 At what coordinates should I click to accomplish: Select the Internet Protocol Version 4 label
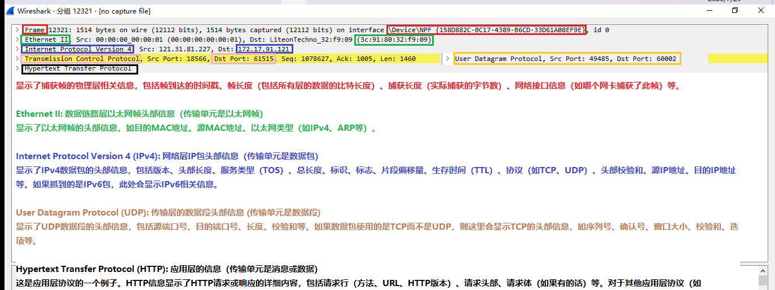78,49
